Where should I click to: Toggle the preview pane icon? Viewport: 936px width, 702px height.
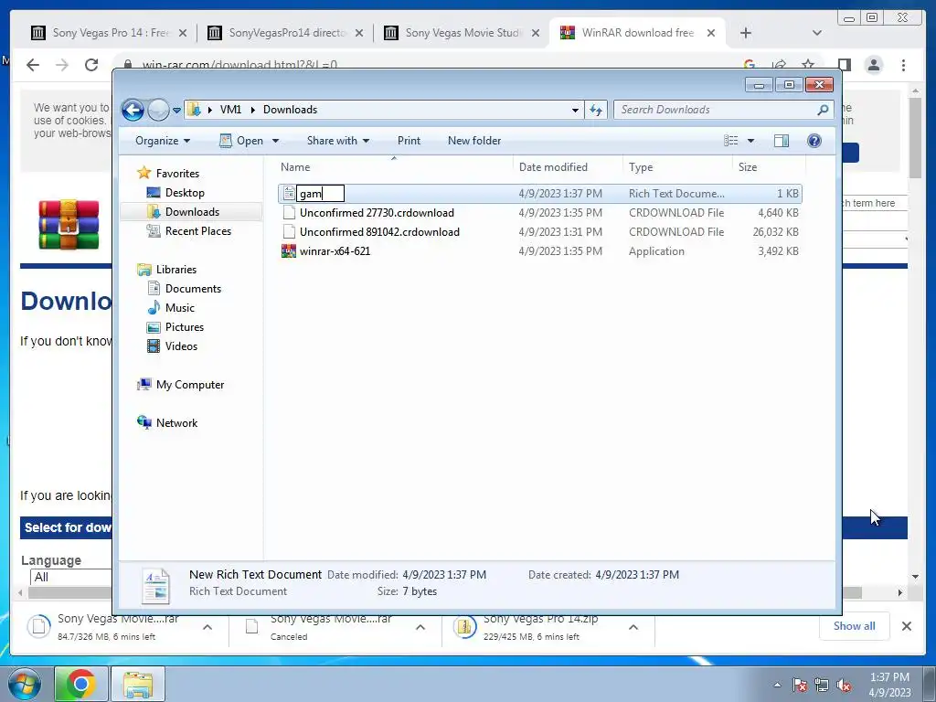coord(782,141)
